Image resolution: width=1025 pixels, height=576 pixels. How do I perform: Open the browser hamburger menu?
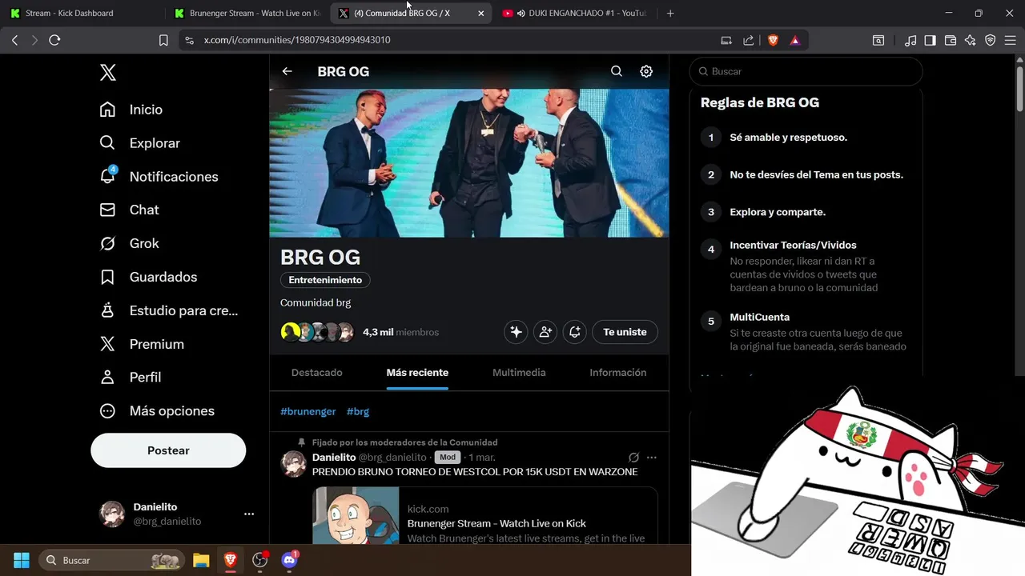(x=1010, y=40)
